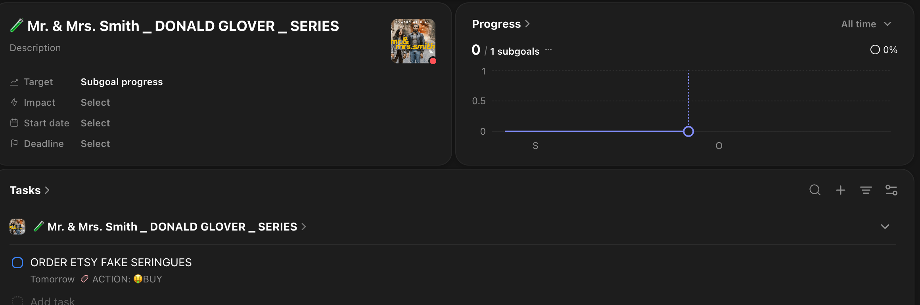The image size is (920, 305).
Task: Set the Deadline via Select
Action: [95, 144]
